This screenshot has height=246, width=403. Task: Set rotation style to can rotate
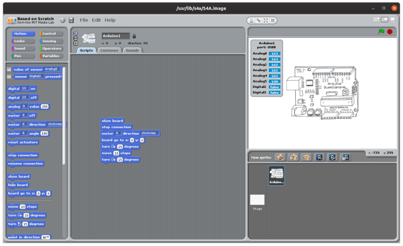coord(76,33)
